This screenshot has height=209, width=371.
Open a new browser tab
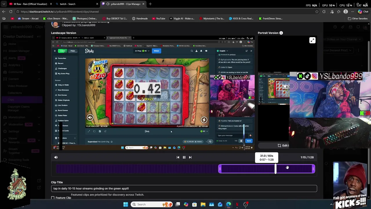point(150,4)
